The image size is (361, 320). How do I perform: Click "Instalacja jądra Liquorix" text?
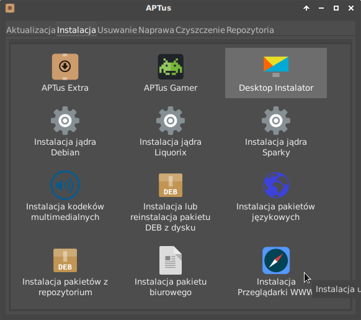point(171,147)
